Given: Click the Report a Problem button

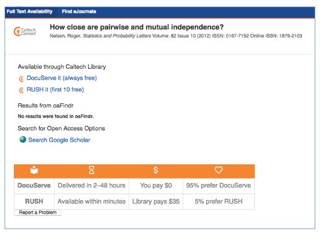Looking at the screenshot, I should (x=38, y=212).
